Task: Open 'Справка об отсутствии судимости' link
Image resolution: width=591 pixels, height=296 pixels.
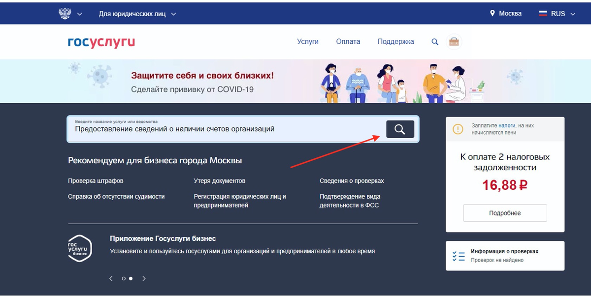Action: [x=116, y=196]
